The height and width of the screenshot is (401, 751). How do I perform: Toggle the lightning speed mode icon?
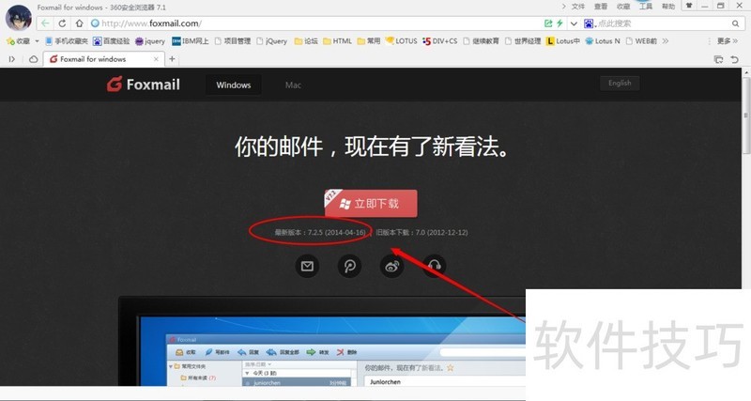[559, 23]
